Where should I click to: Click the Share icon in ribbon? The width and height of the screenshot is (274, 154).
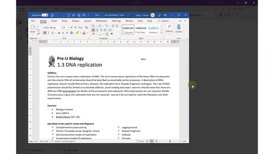[x=180, y=21]
